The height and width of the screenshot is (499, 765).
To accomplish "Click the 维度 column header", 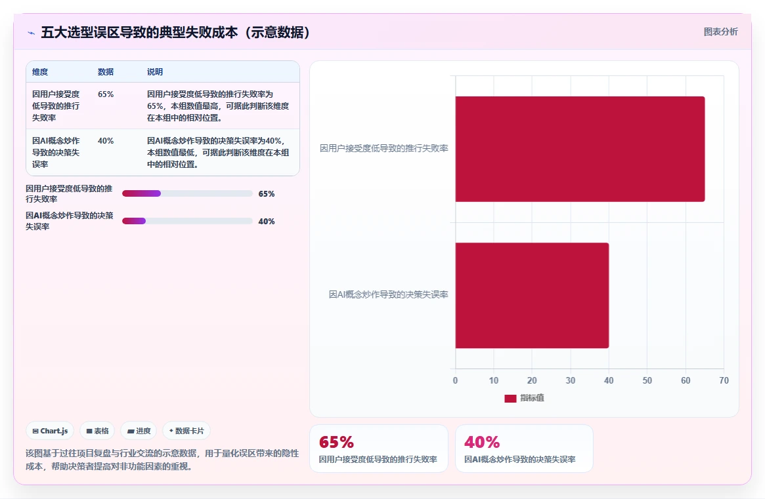I will (40, 71).
